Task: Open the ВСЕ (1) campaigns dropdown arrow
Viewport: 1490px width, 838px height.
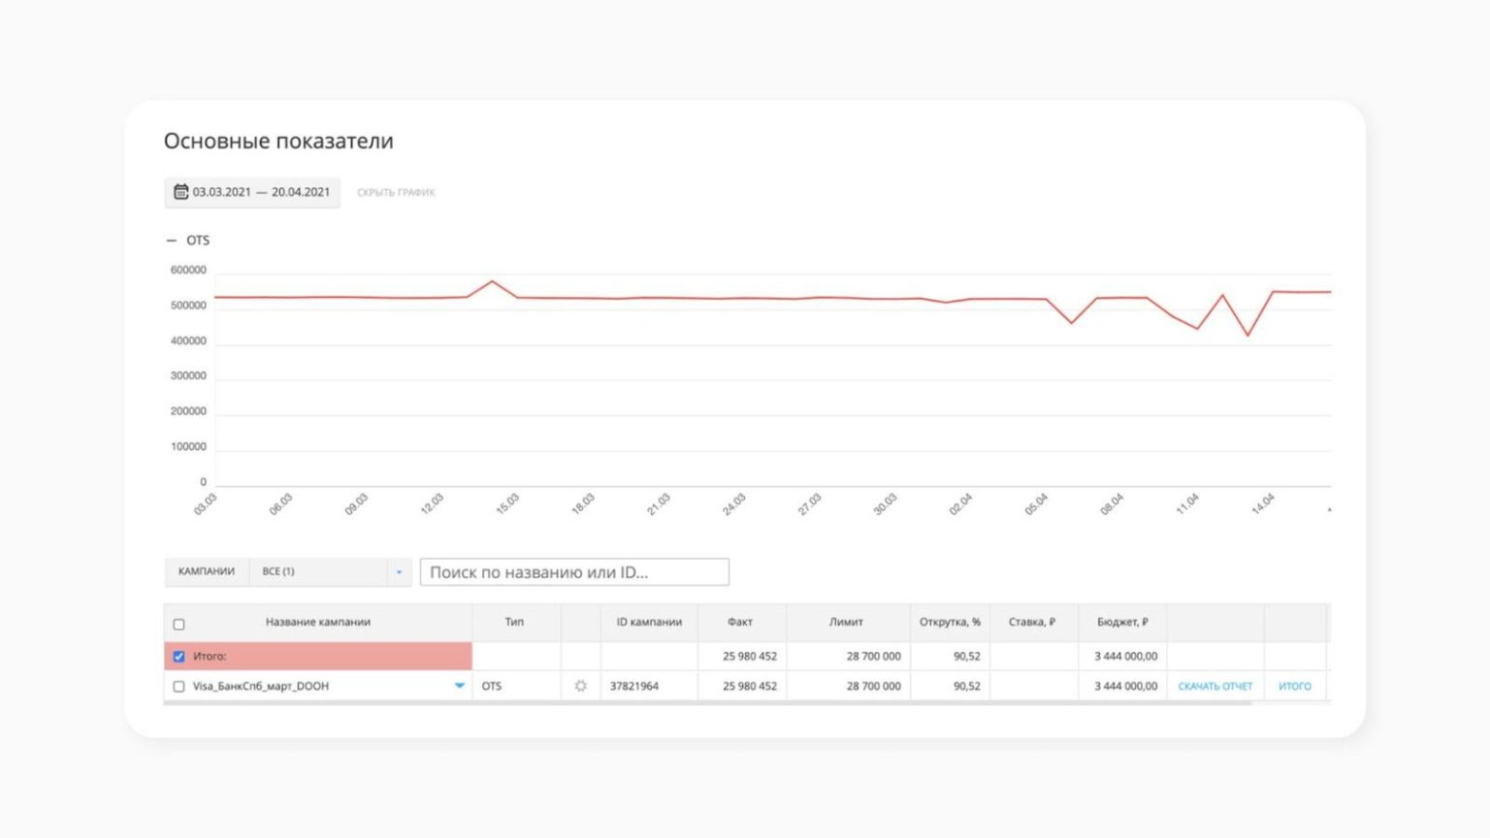Action: 399,572
